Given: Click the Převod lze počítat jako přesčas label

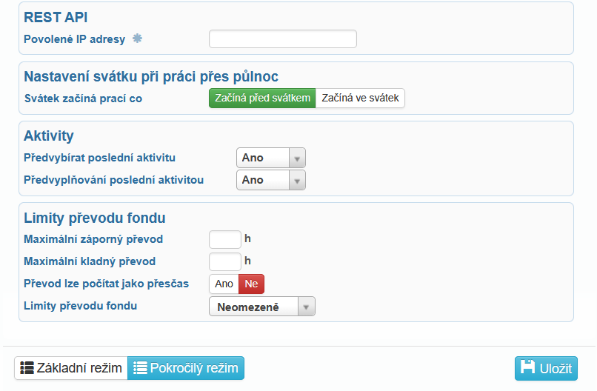Looking at the screenshot, I should (106, 284).
